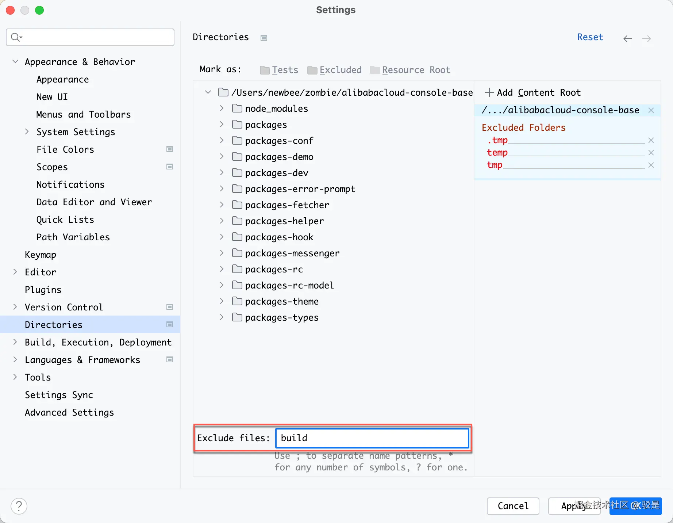Collapse the Appearance & Behavior section
This screenshot has width=673, height=523.
coord(15,62)
